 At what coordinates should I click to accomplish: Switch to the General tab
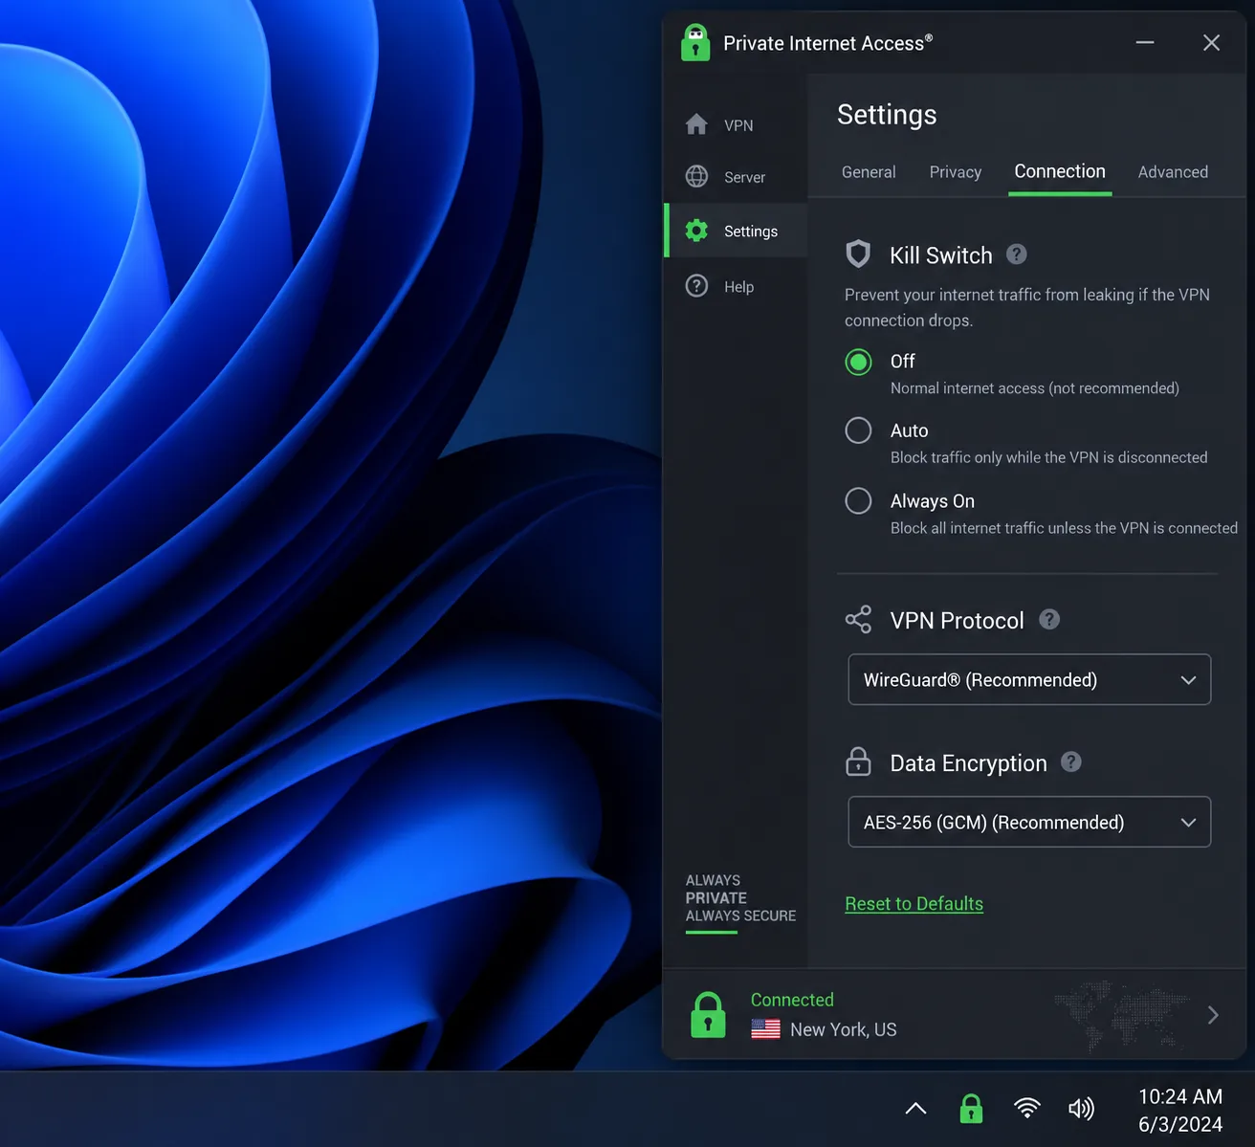pyautogui.click(x=869, y=172)
